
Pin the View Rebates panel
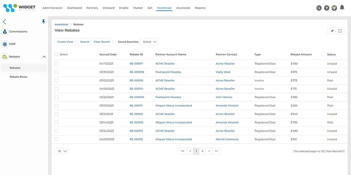coord(332,31)
